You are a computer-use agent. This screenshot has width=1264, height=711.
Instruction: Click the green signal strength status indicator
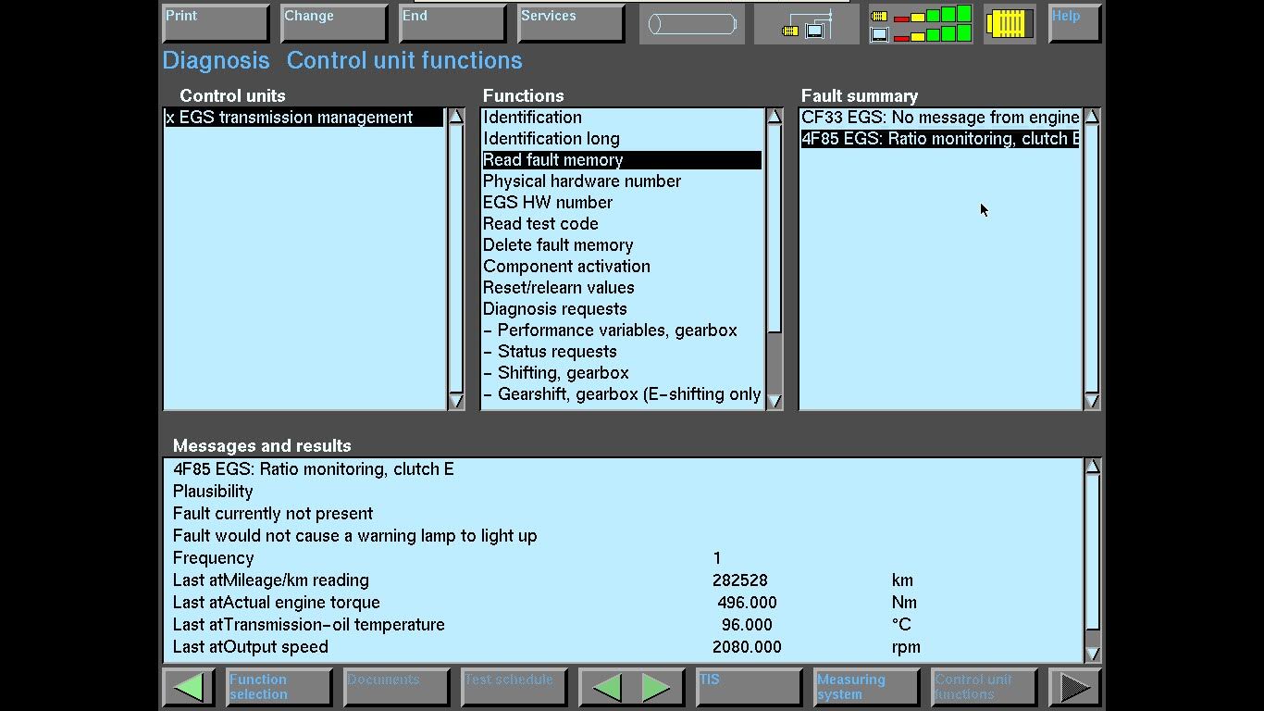point(921,24)
